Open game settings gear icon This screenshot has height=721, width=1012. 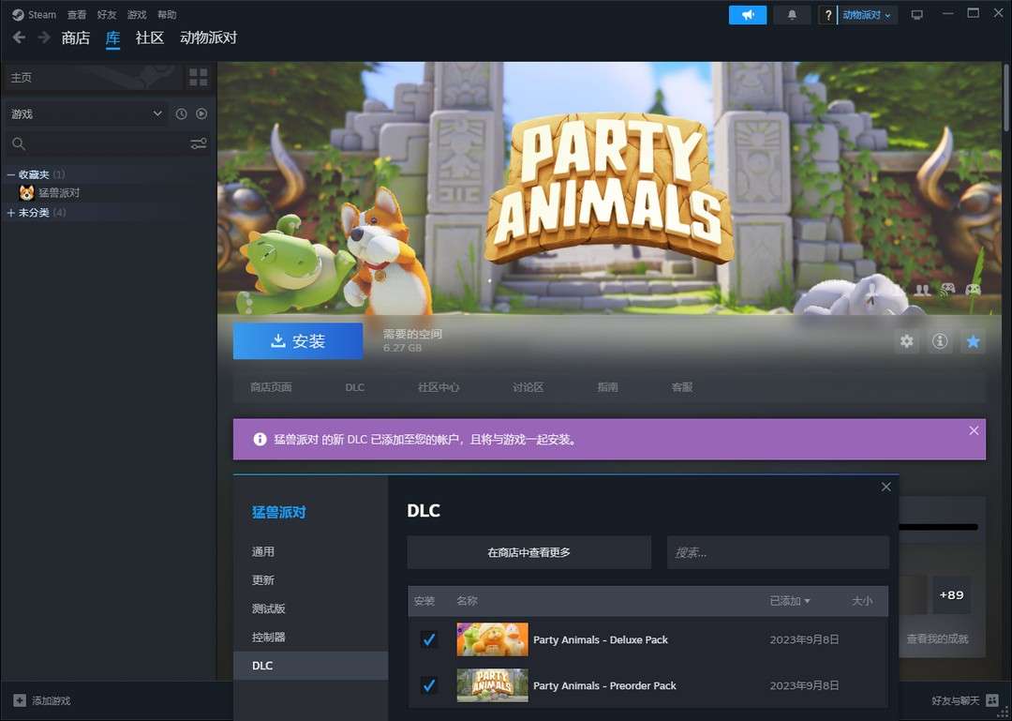tap(907, 340)
